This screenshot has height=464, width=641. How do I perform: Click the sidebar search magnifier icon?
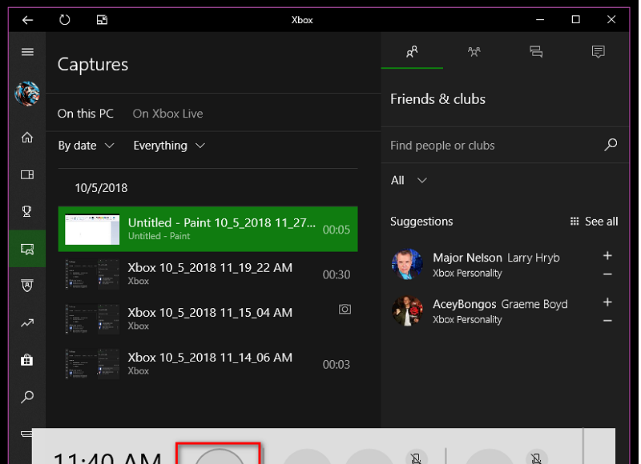pyautogui.click(x=27, y=397)
